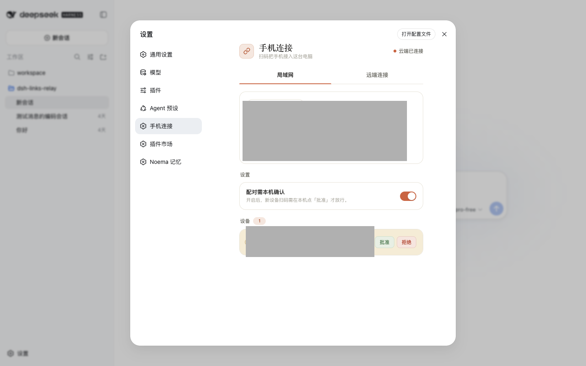Open the 你好 session in background sidebar

pos(57,130)
